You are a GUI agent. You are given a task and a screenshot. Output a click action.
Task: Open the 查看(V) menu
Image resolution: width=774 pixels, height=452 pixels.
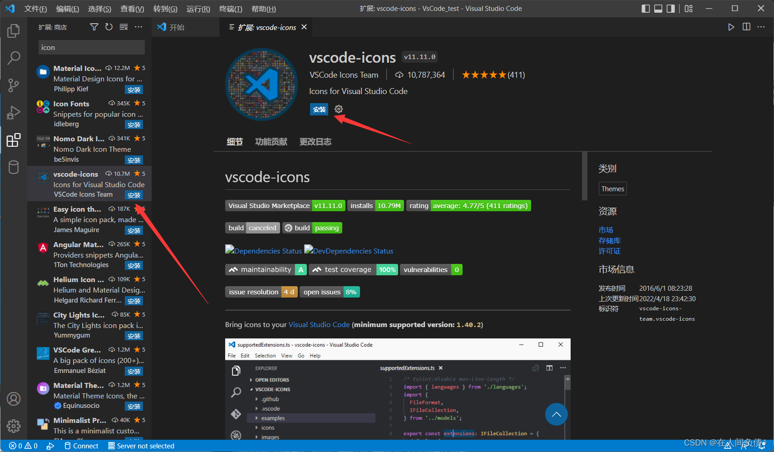click(x=132, y=9)
